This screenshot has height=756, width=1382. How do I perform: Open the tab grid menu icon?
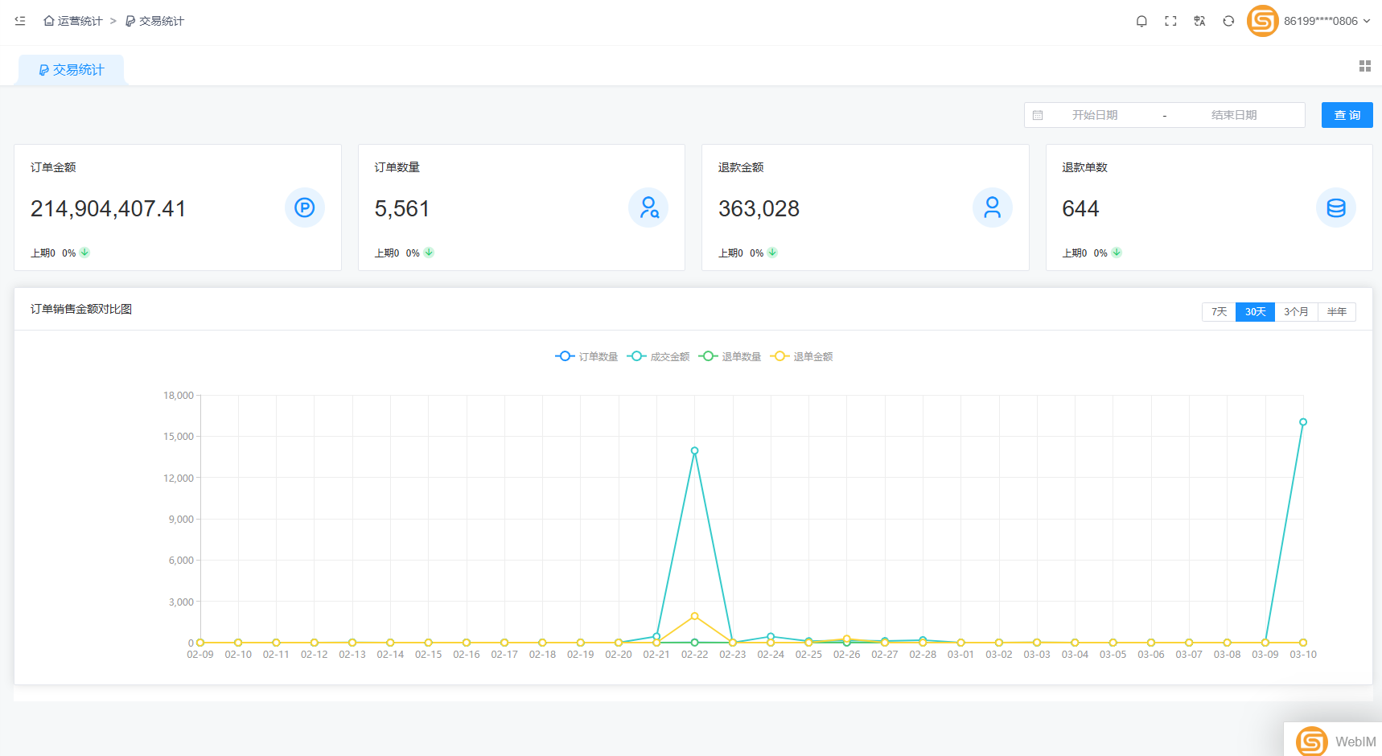click(1364, 66)
